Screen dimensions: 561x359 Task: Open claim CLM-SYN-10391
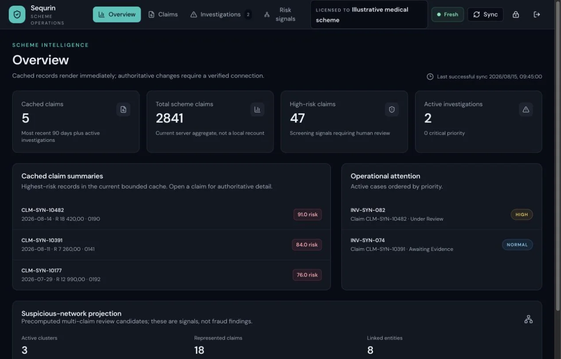click(x=172, y=245)
